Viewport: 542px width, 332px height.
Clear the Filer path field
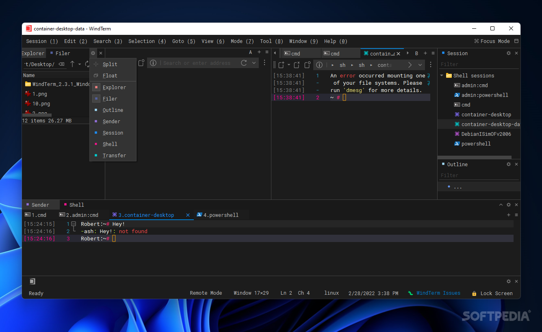(x=61, y=64)
